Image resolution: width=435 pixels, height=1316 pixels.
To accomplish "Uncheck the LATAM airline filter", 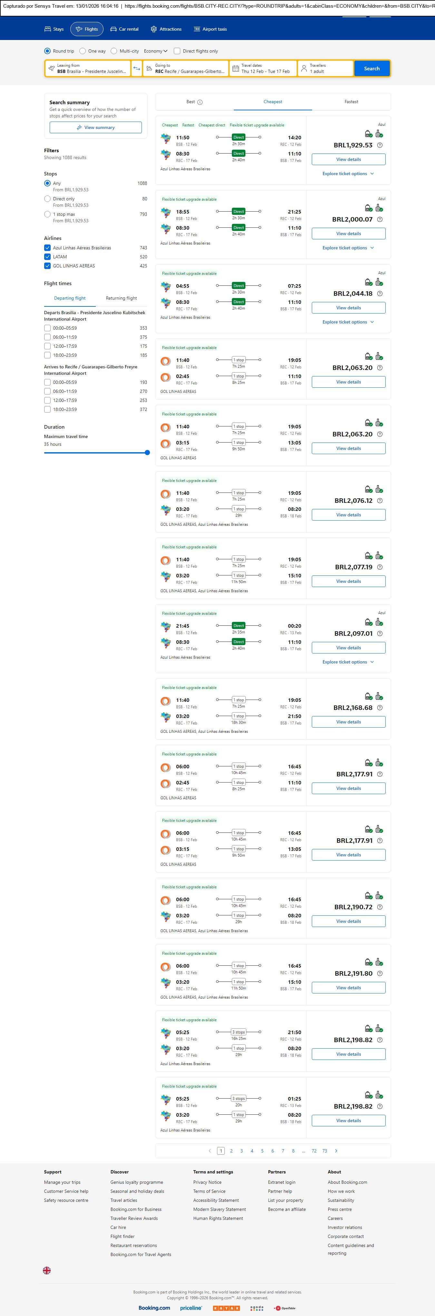I will [47, 257].
